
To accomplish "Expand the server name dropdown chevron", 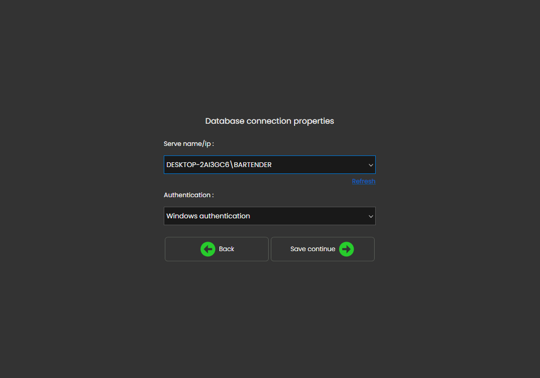I will point(371,165).
